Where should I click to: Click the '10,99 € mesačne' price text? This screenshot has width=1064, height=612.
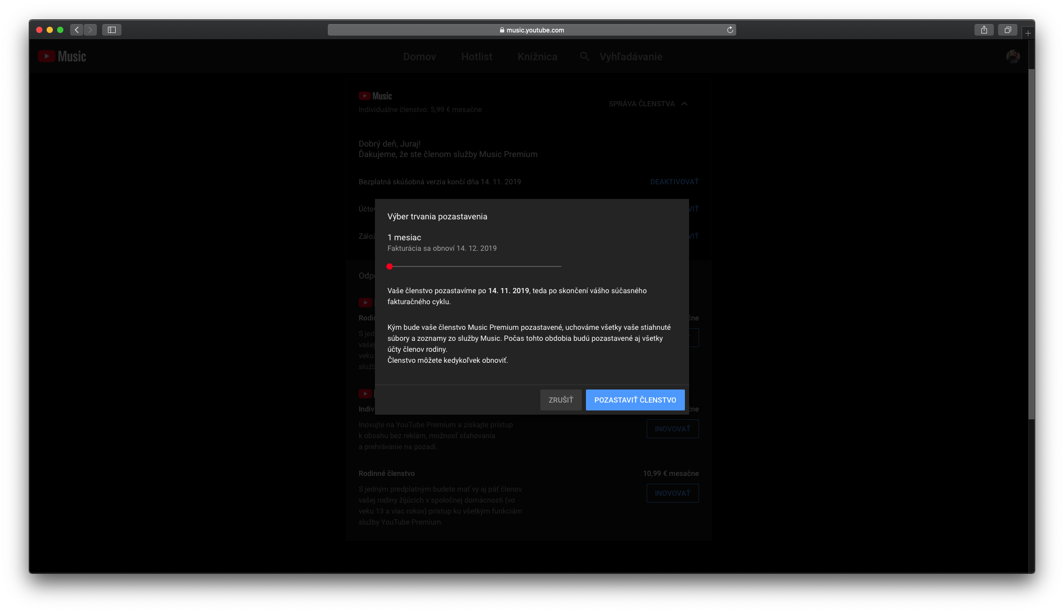tap(671, 473)
